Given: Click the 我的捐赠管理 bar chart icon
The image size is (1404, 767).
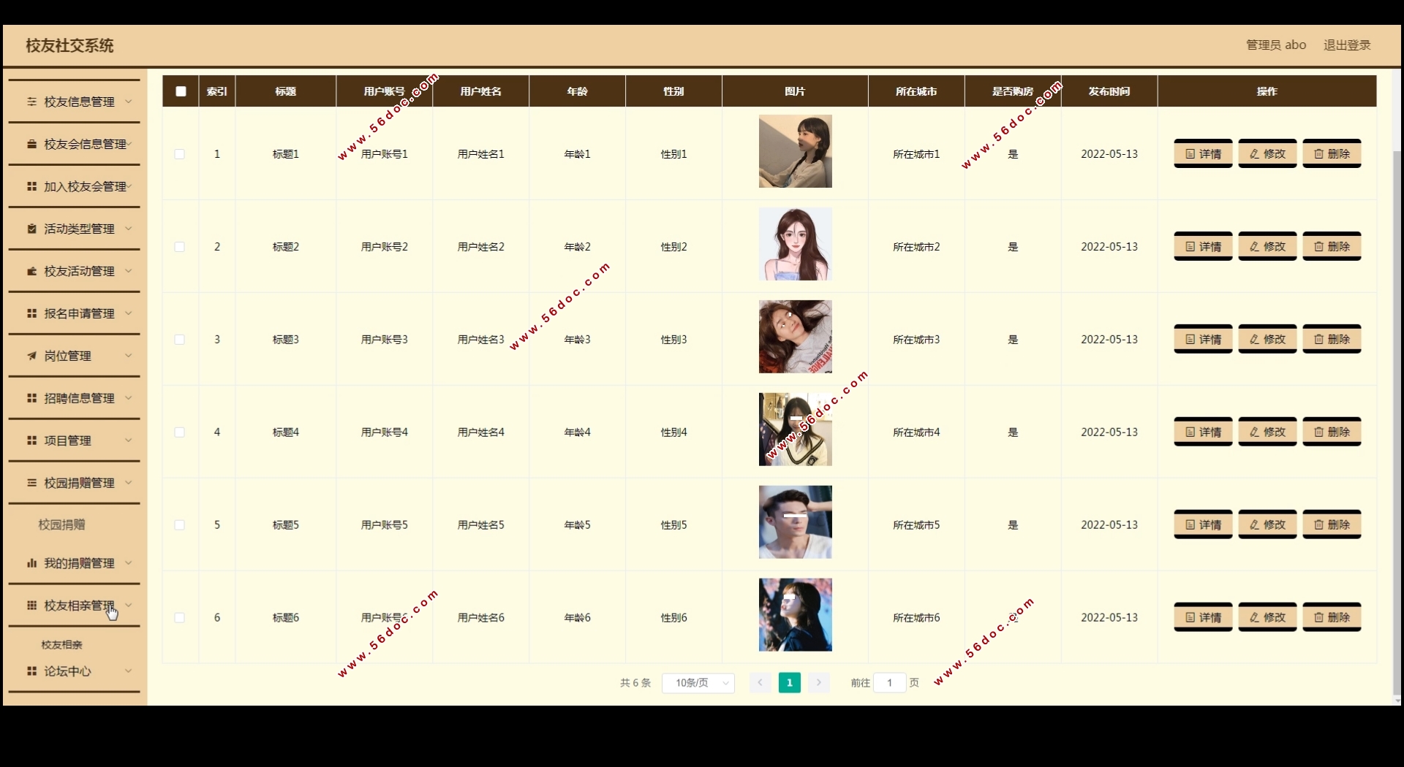Looking at the screenshot, I should coord(31,563).
